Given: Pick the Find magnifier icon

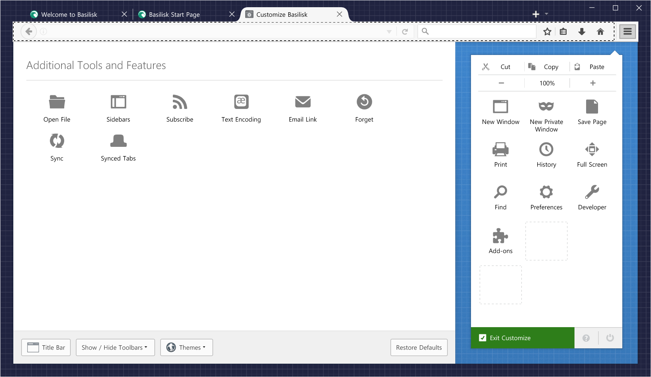Looking at the screenshot, I should point(500,192).
